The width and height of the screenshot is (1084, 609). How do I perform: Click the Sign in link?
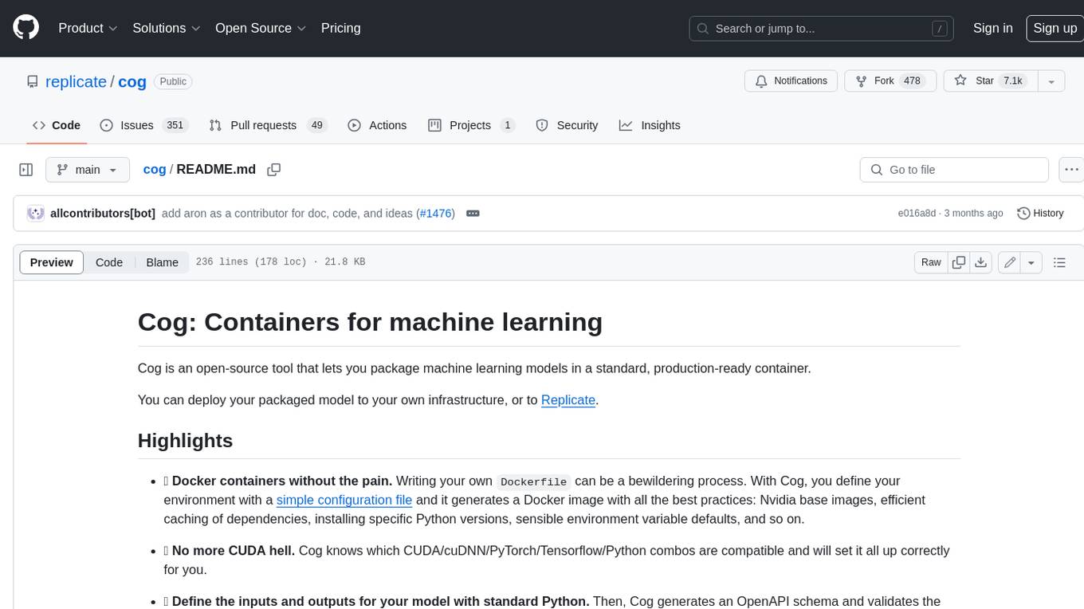[x=992, y=28]
